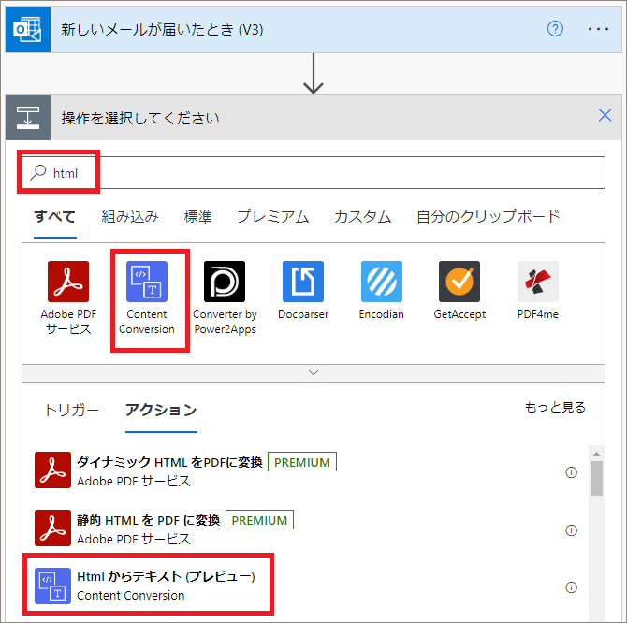The height and width of the screenshot is (623, 627).
Task: Open help for the new email trigger
Action: click(555, 29)
